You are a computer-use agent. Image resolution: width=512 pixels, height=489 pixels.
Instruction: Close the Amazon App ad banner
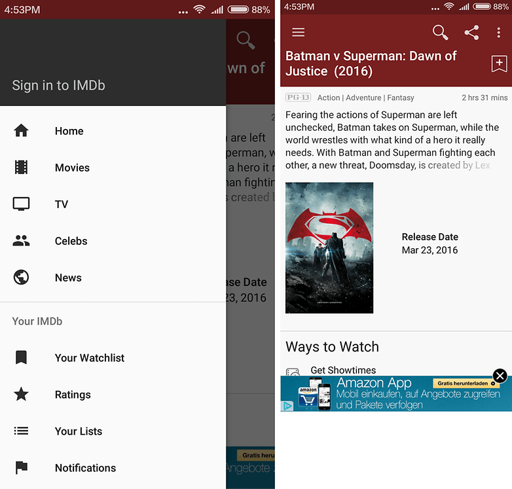tap(500, 376)
